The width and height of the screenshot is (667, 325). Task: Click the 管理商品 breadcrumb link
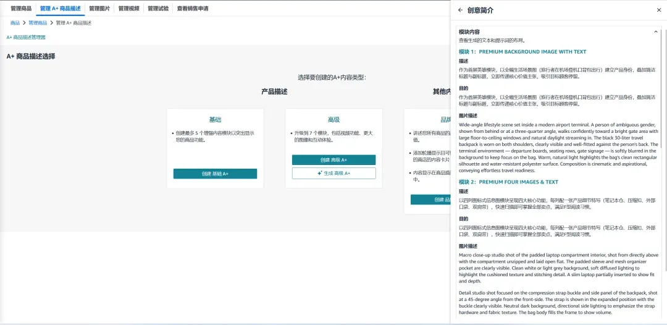(x=38, y=23)
